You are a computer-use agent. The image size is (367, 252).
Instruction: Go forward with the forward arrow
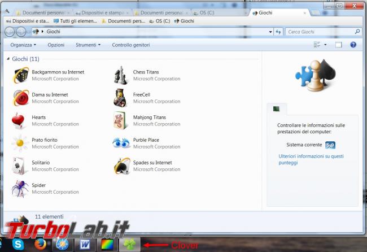[21, 32]
